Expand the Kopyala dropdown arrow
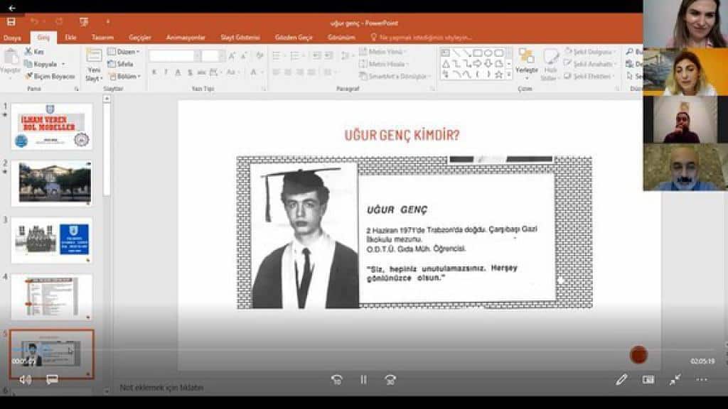Screen dimensions: 728x409 (63, 64)
